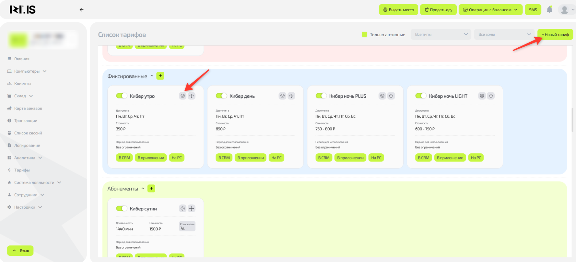Go to Транзакции in sidebar menu
The image size is (576, 262).
[x=26, y=121]
